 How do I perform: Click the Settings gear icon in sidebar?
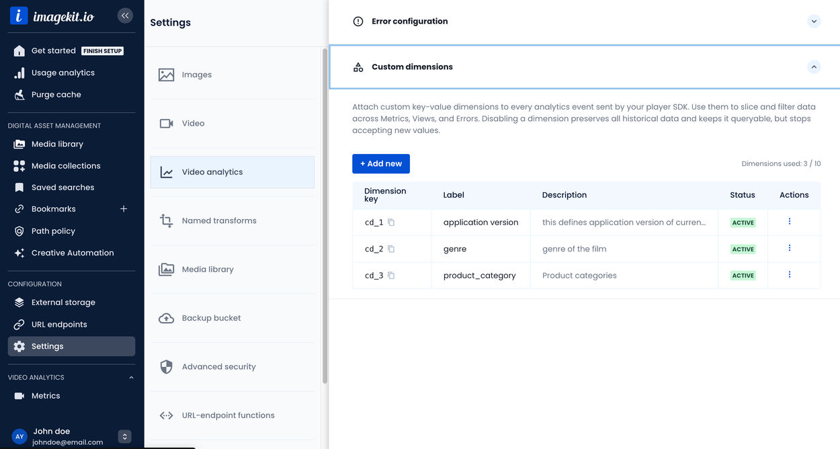19,346
